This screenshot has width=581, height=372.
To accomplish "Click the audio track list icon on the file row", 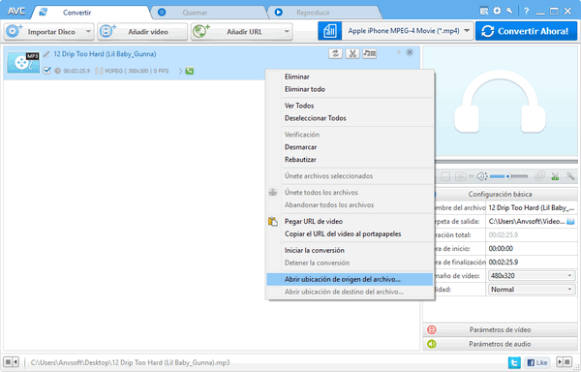I will (370, 53).
